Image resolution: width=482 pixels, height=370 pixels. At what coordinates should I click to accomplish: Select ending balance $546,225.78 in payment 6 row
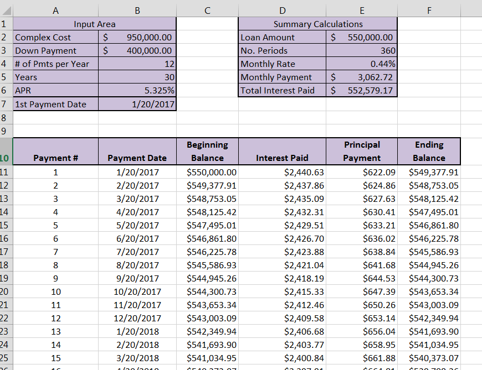coord(429,238)
